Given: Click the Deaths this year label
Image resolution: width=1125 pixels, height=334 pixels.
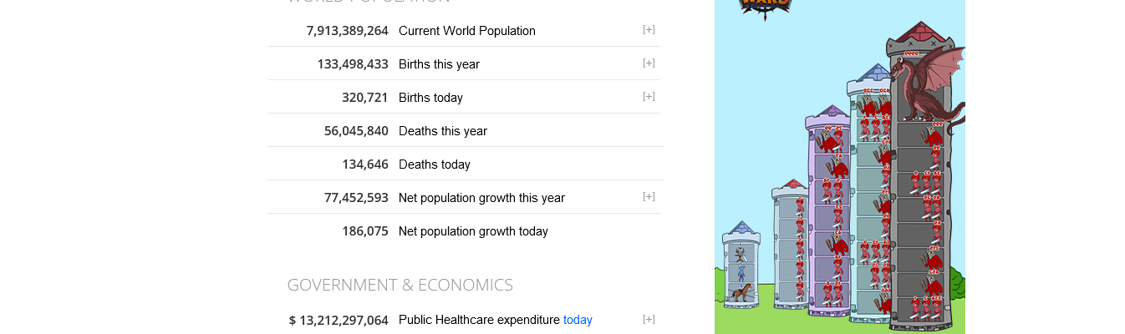Looking at the screenshot, I should pyautogui.click(x=442, y=131).
